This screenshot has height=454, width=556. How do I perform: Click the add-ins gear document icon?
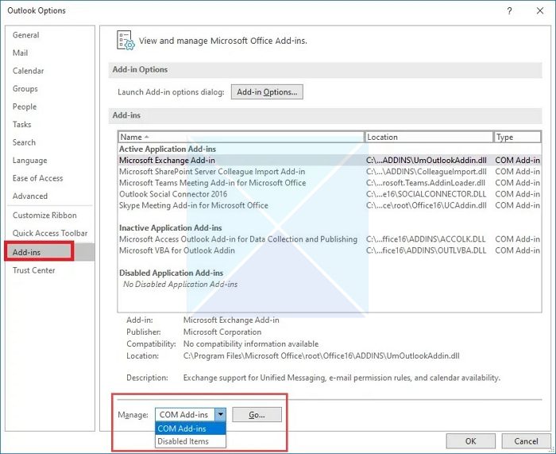click(125, 40)
